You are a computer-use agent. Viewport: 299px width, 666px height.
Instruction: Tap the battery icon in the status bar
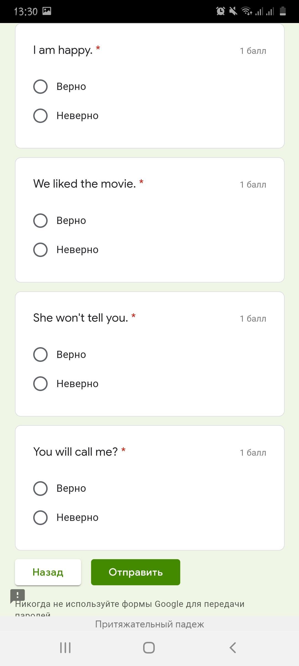point(283,11)
